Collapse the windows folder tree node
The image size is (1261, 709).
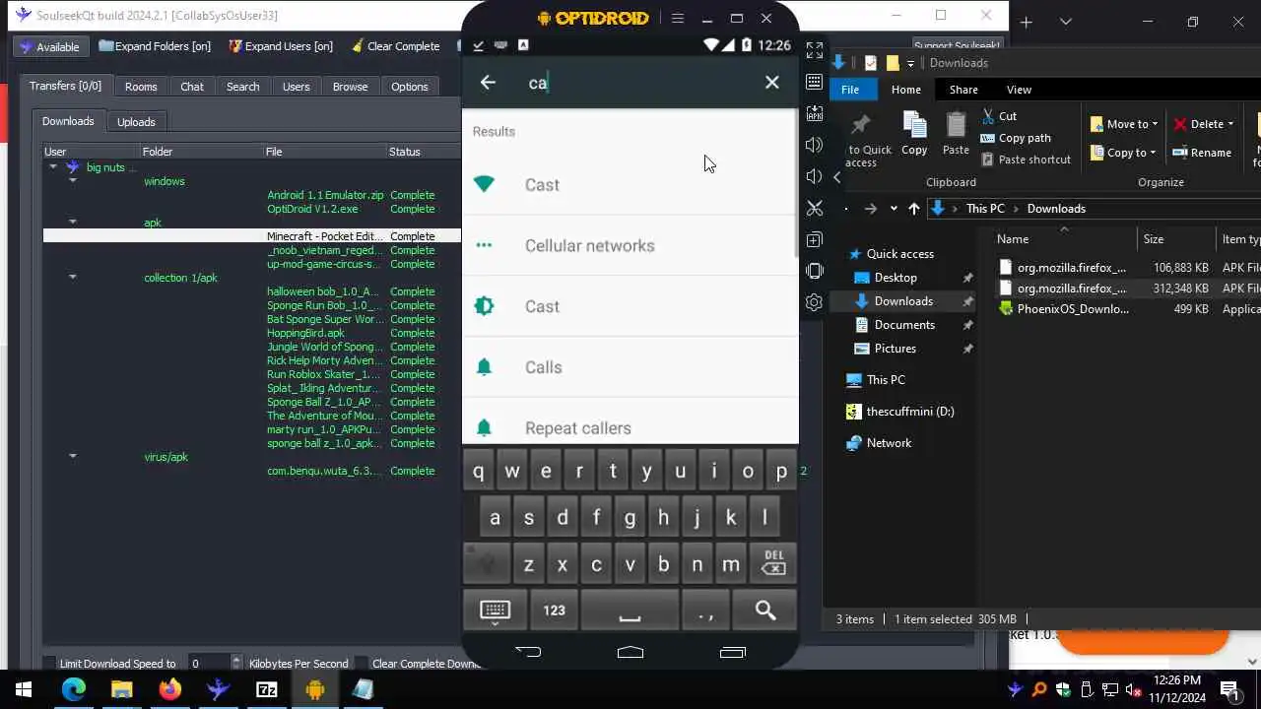pyautogui.click(x=72, y=181)
